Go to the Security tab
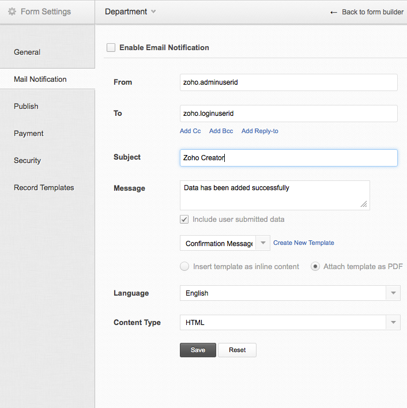Viewport: 407px width, 408px height. coord(27,161)
